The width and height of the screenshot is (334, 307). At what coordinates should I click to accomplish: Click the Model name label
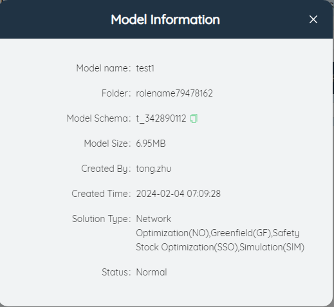[x=104, y=68]
